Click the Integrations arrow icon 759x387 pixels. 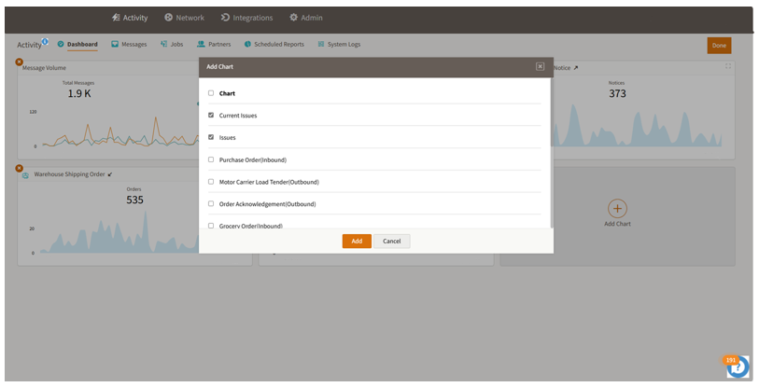click(x=225, y=18)
